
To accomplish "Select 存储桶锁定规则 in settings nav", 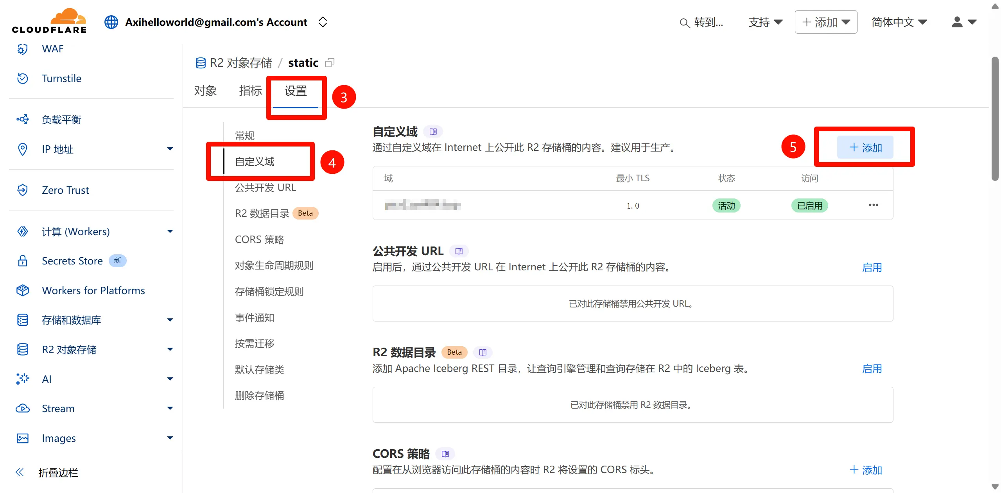I will tap(269, 291).
